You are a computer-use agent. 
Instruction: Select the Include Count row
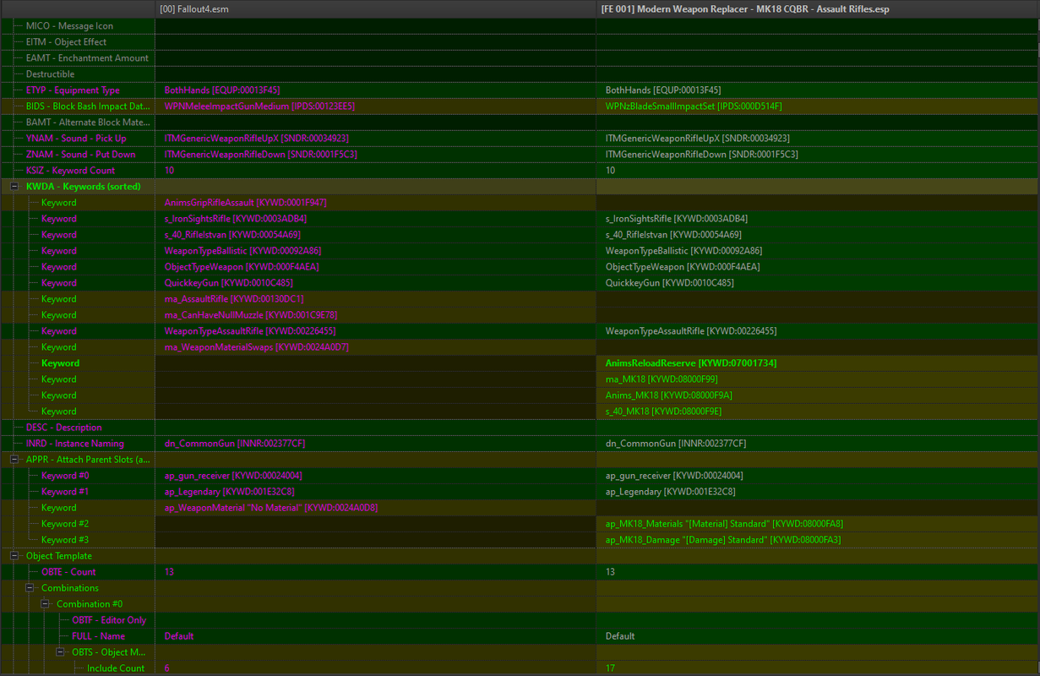click(520, 668)
